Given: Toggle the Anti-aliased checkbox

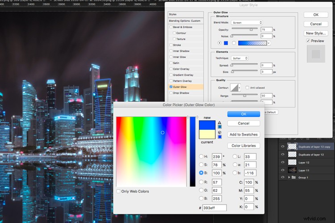Looking at the screenshot, I should 247,87.
